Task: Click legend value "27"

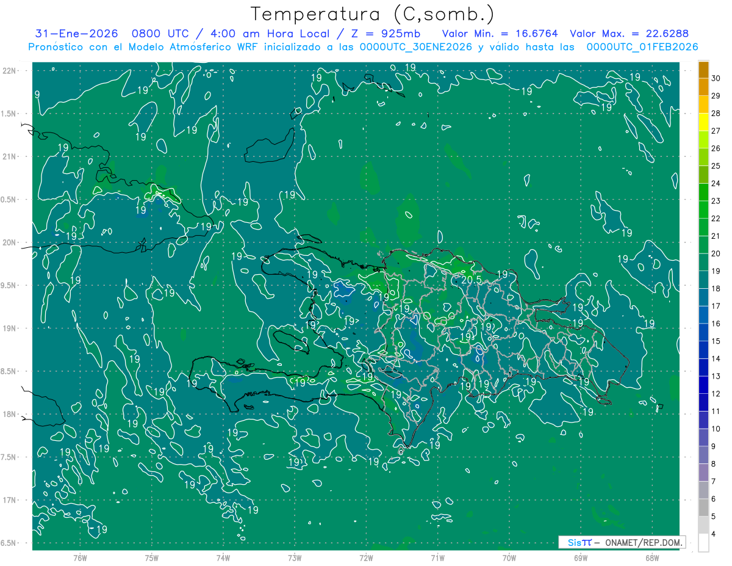Action: (x=716, y=131)
